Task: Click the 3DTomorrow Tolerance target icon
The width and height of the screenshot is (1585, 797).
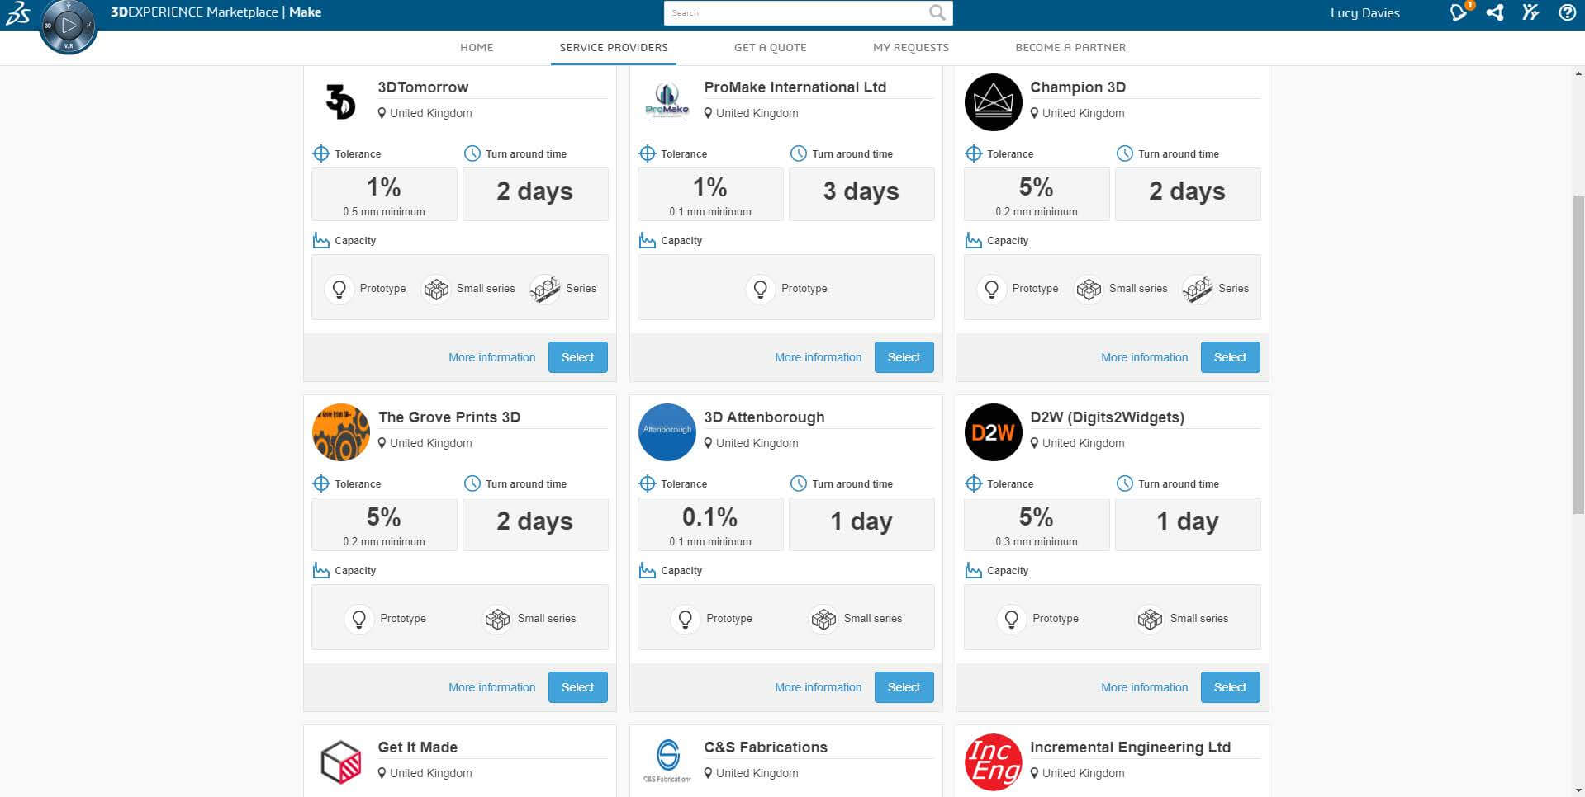Action: tap(321, 153)
